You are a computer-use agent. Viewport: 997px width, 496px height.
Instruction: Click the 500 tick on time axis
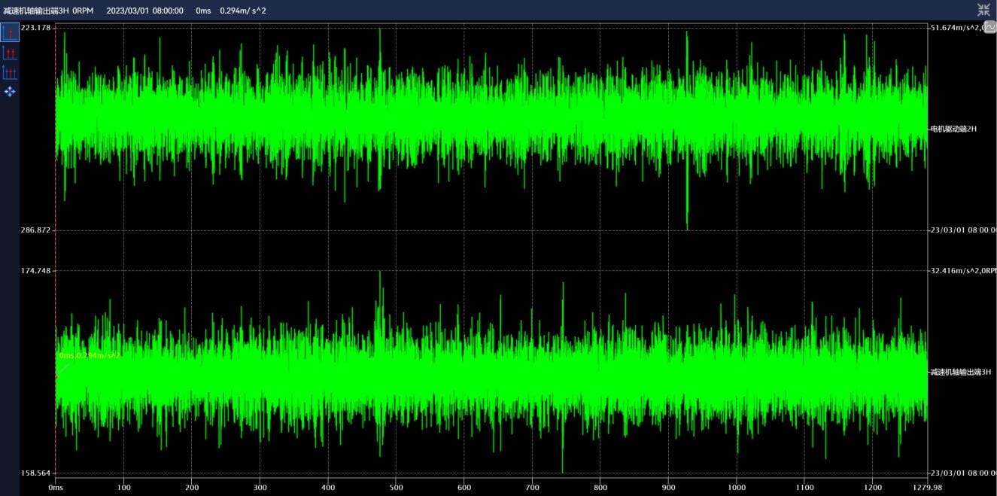coord(396,487)
